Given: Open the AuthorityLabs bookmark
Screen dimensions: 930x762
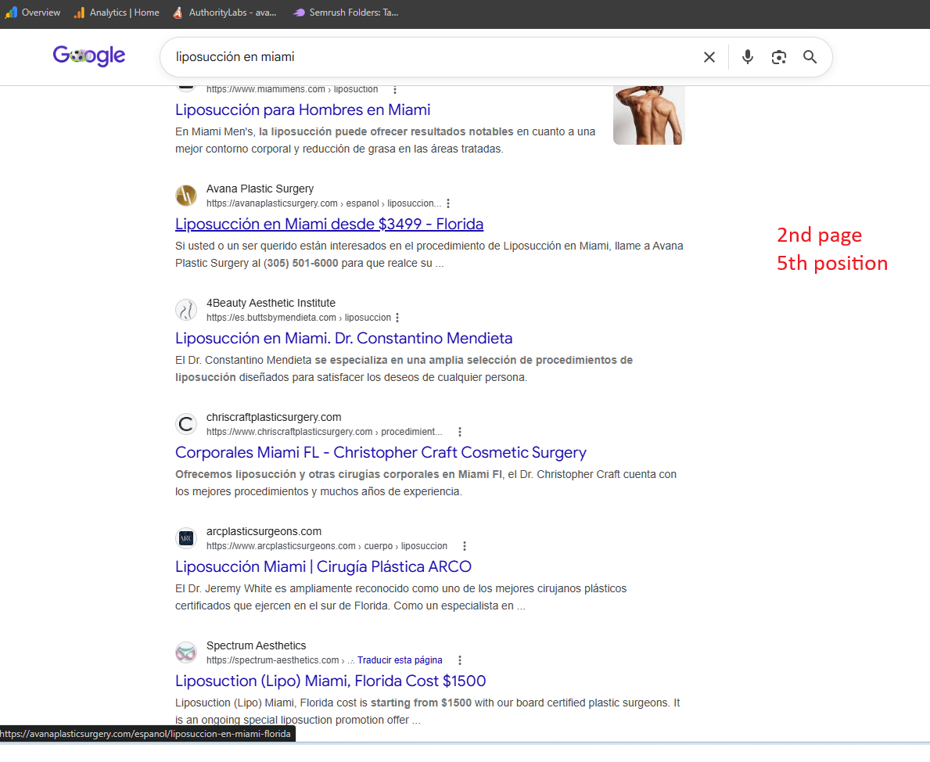Looking at the screenshot, I should (224, 13).
